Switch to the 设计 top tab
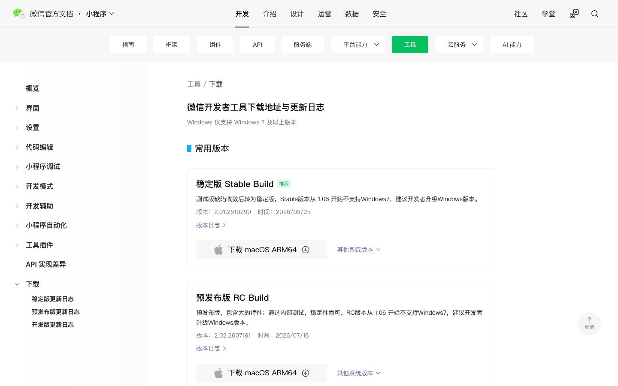 pos(297,14)
